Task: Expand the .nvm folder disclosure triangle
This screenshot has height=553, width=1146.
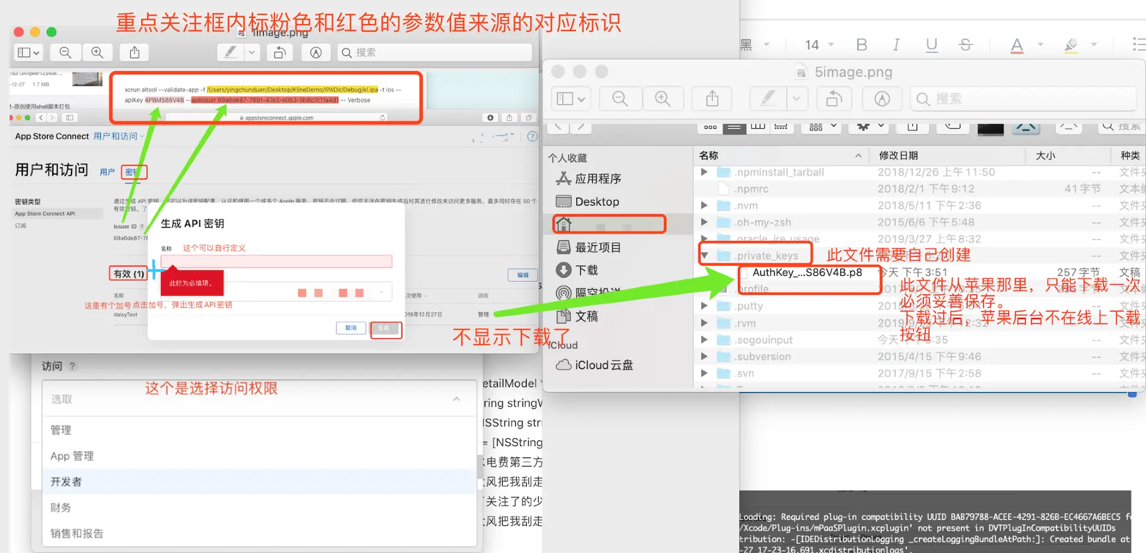Action: tap(704, 206)
